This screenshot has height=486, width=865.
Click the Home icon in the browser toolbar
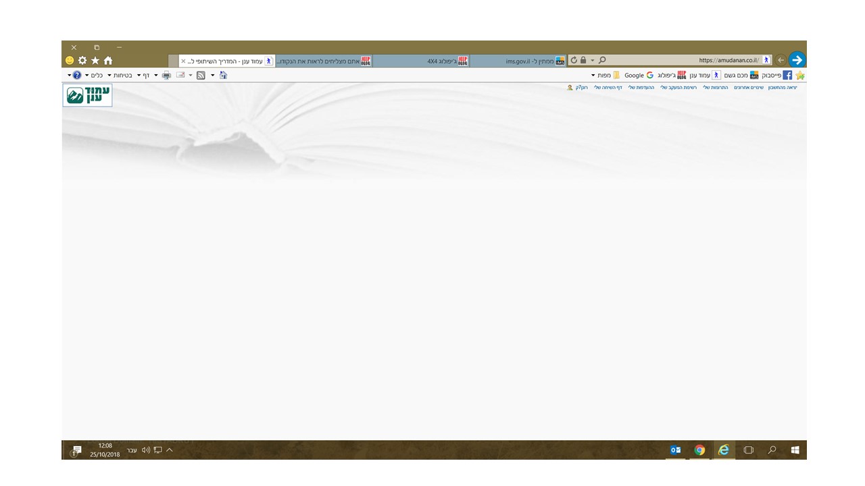coord(108,61)
